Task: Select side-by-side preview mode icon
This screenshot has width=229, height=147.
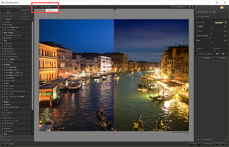Action: [x=49, y=7]
